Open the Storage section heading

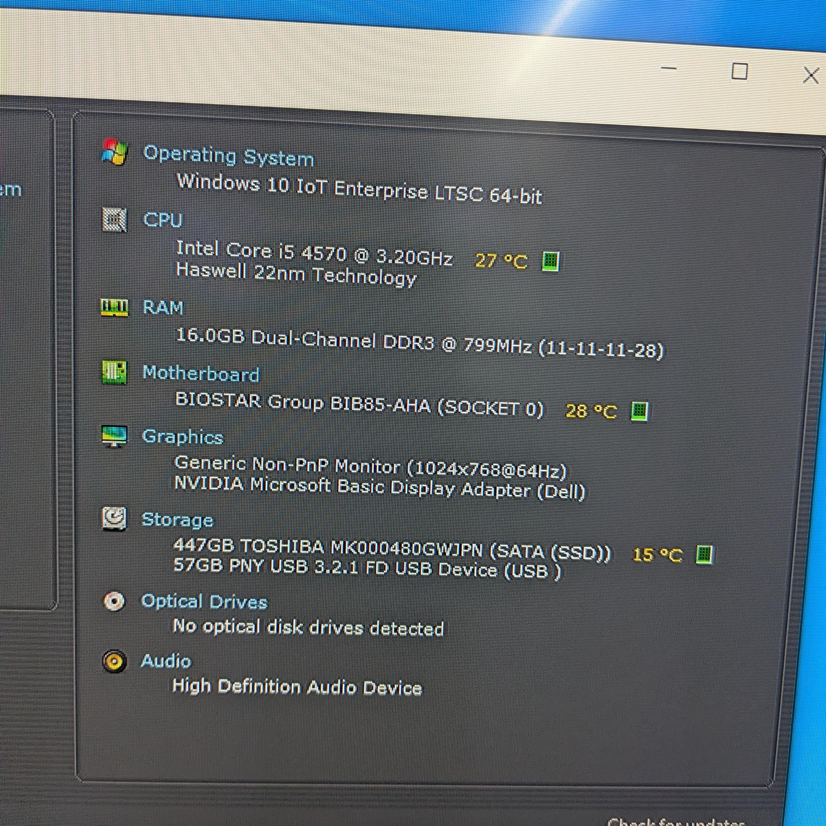pyautogui.click(x=177, y=519)
